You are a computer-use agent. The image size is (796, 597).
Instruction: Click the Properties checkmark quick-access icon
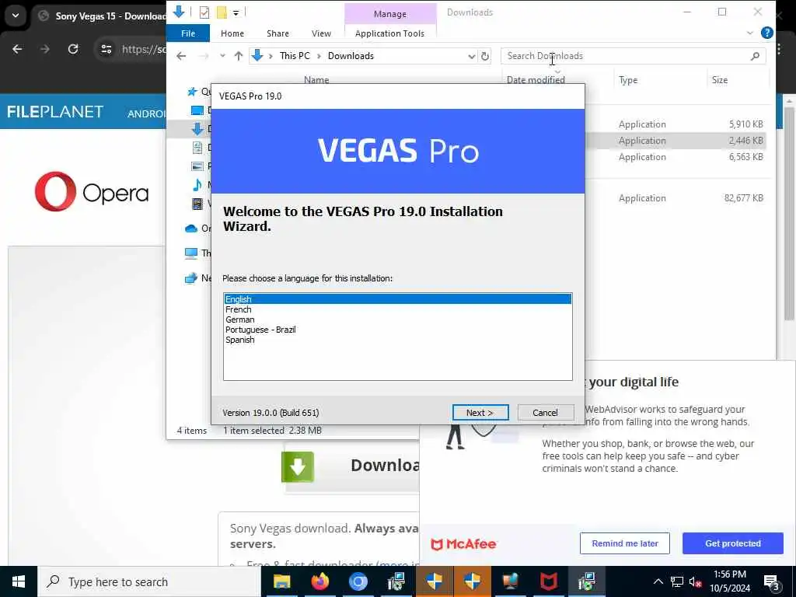(204, 12)
